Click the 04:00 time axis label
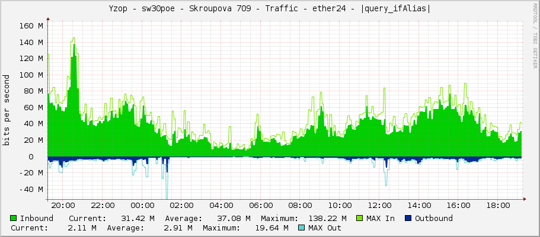 [221, 206]
